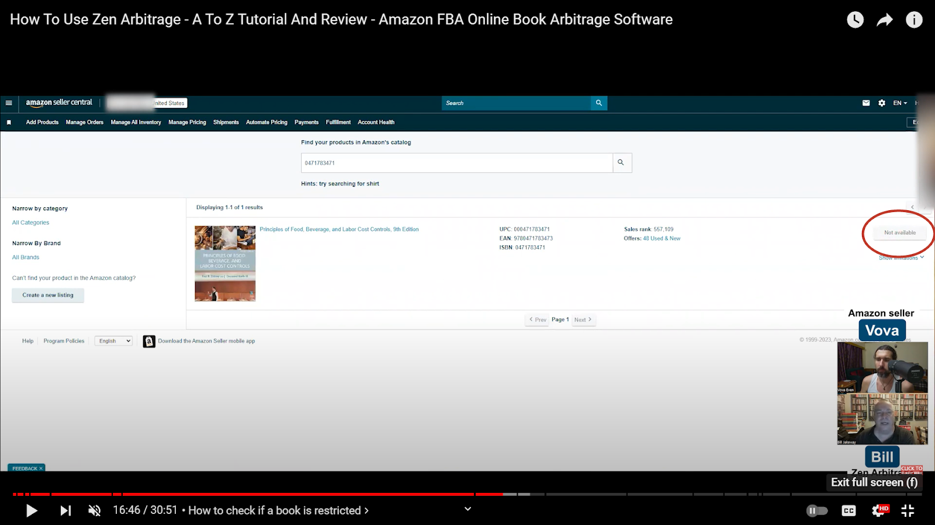Screen dimensions: 935x525
Task: Click the catalog search magnifier icon
Action: (622, 163)
